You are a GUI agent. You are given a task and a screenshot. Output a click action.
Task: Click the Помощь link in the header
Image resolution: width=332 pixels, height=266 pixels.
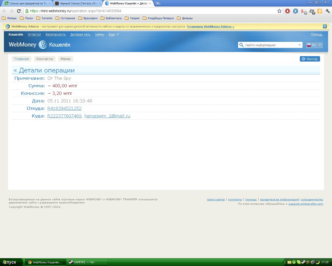pyautogui.click(x=317, y=34)
